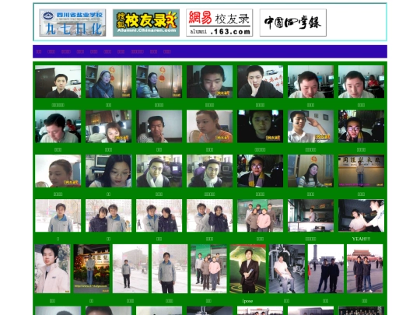Open photo of office reception counter interior
The height and width of the screenshot is (315, 420).
click(310, 215)
